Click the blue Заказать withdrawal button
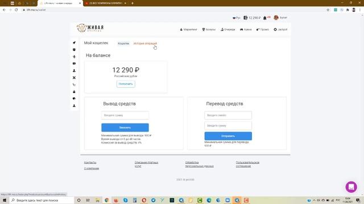This screenshot has width=364, height=204. 125,127
